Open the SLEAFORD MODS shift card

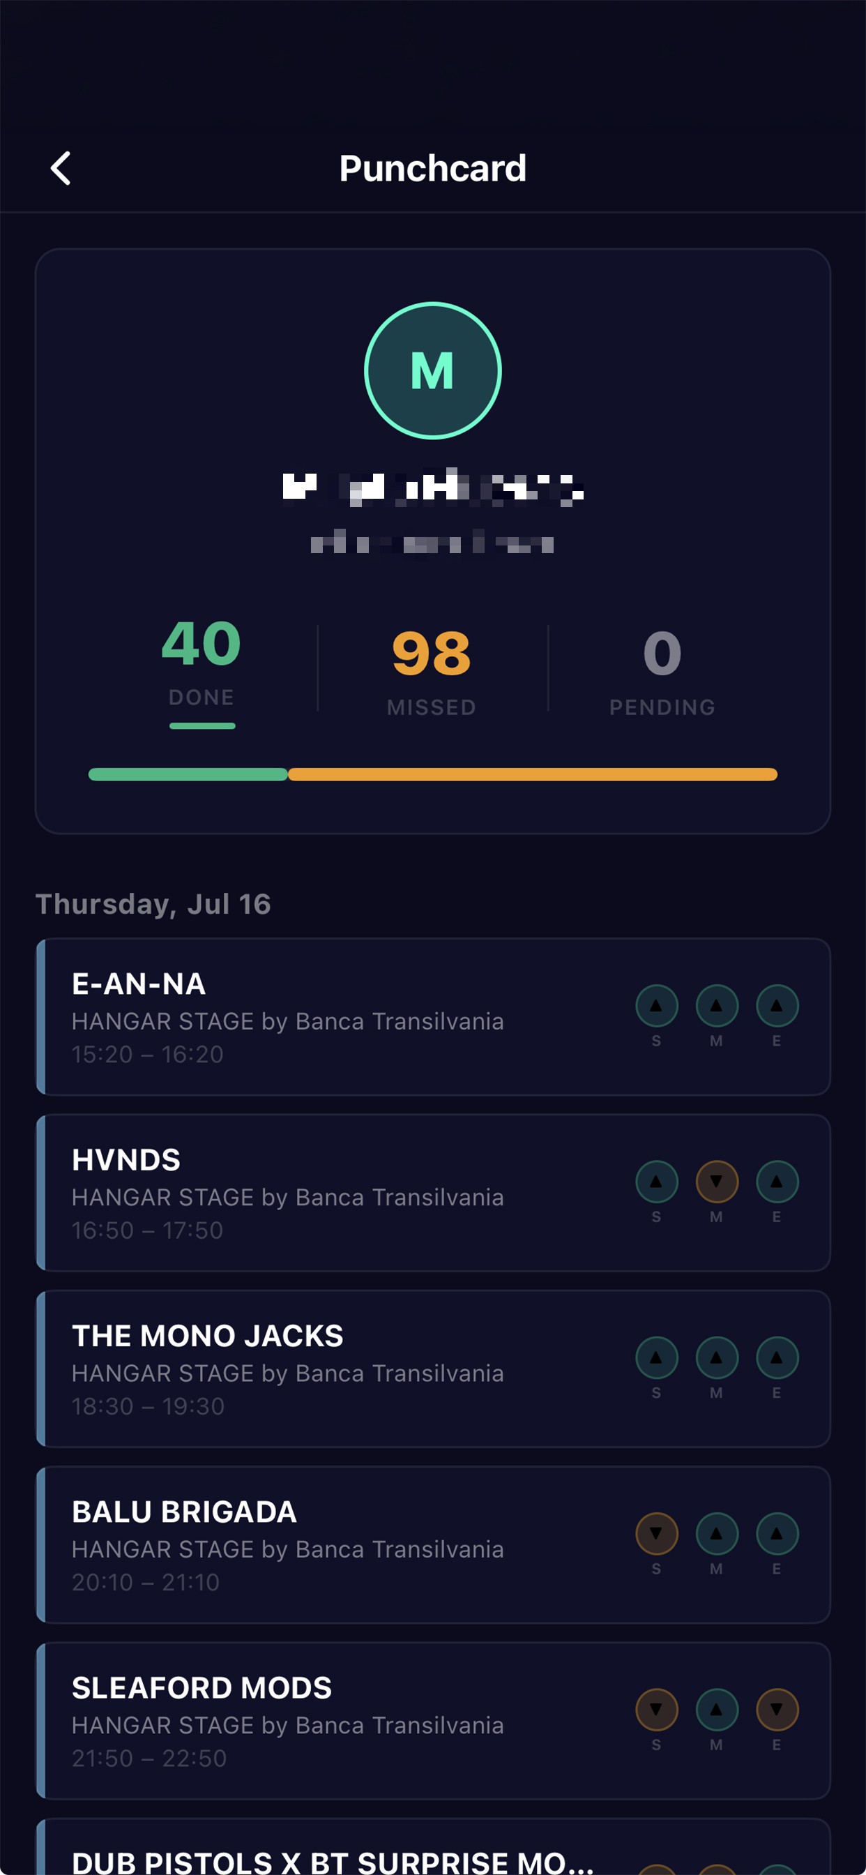pyautogui.click(x=433, y=1721)
